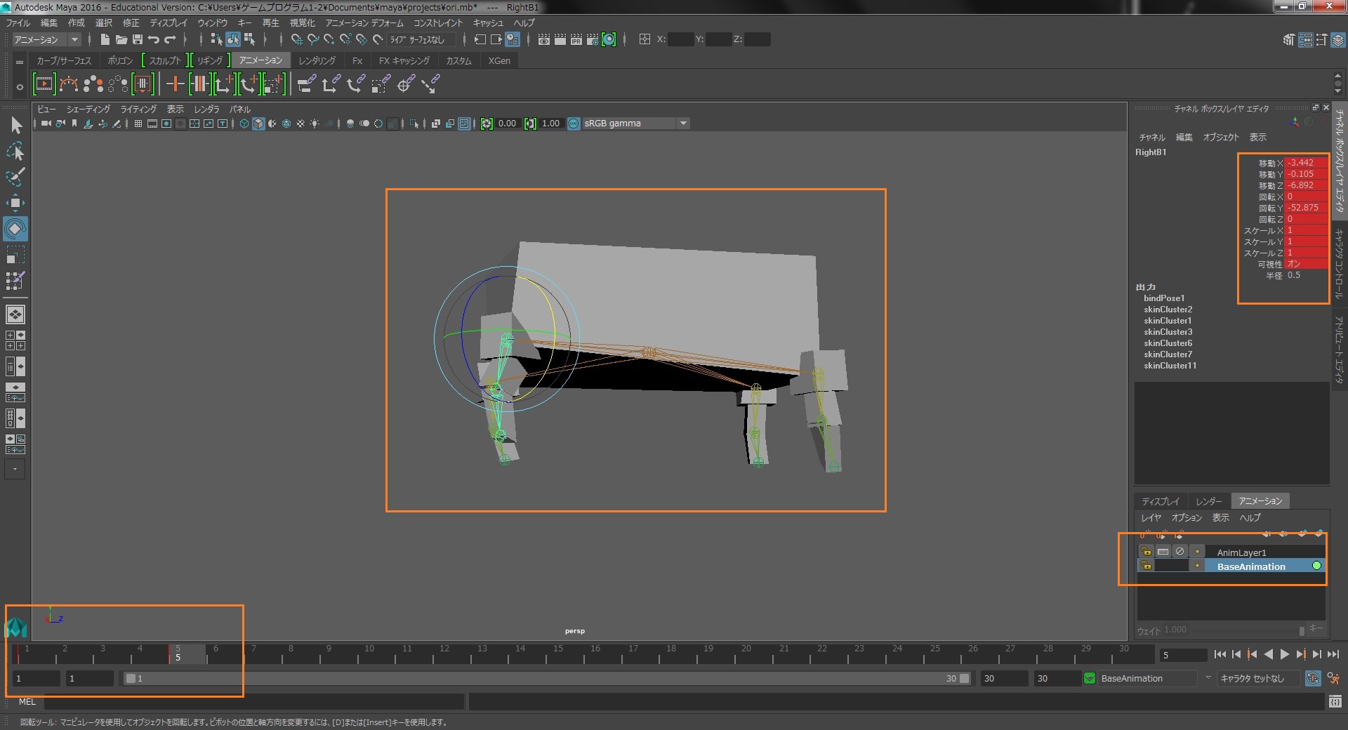Open Render Settings clapperboard icon
This screenshot has width=1348, height=730.
[593, 39]
